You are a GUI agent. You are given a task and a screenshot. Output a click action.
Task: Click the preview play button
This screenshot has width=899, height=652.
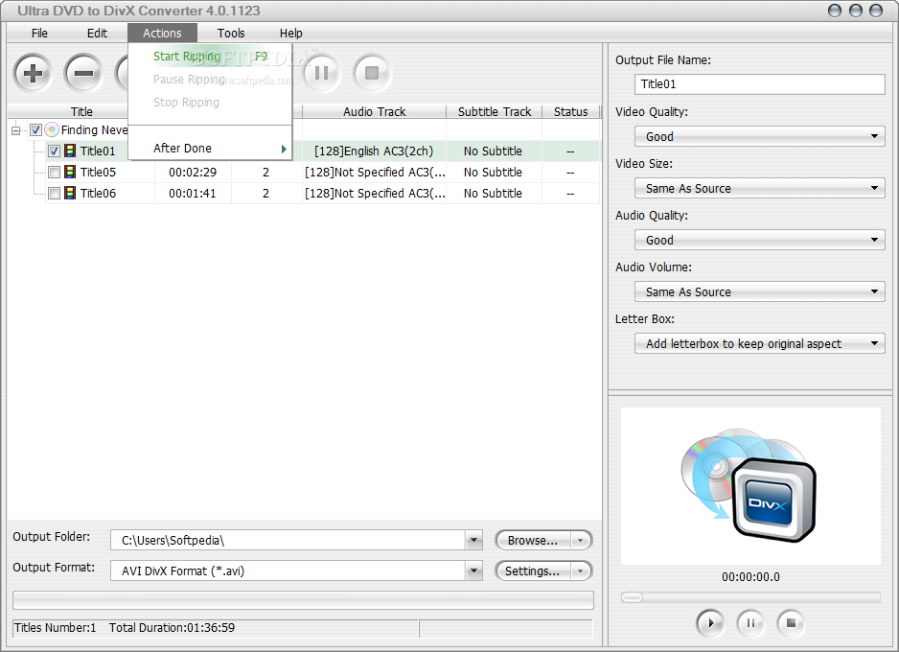pyautogui.click(x=710, y=622)
